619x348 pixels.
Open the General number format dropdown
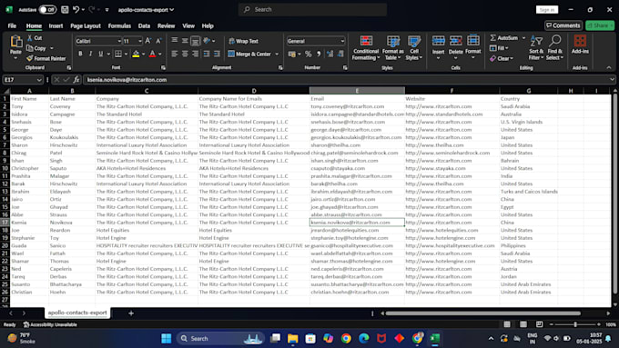click(342, 41)
